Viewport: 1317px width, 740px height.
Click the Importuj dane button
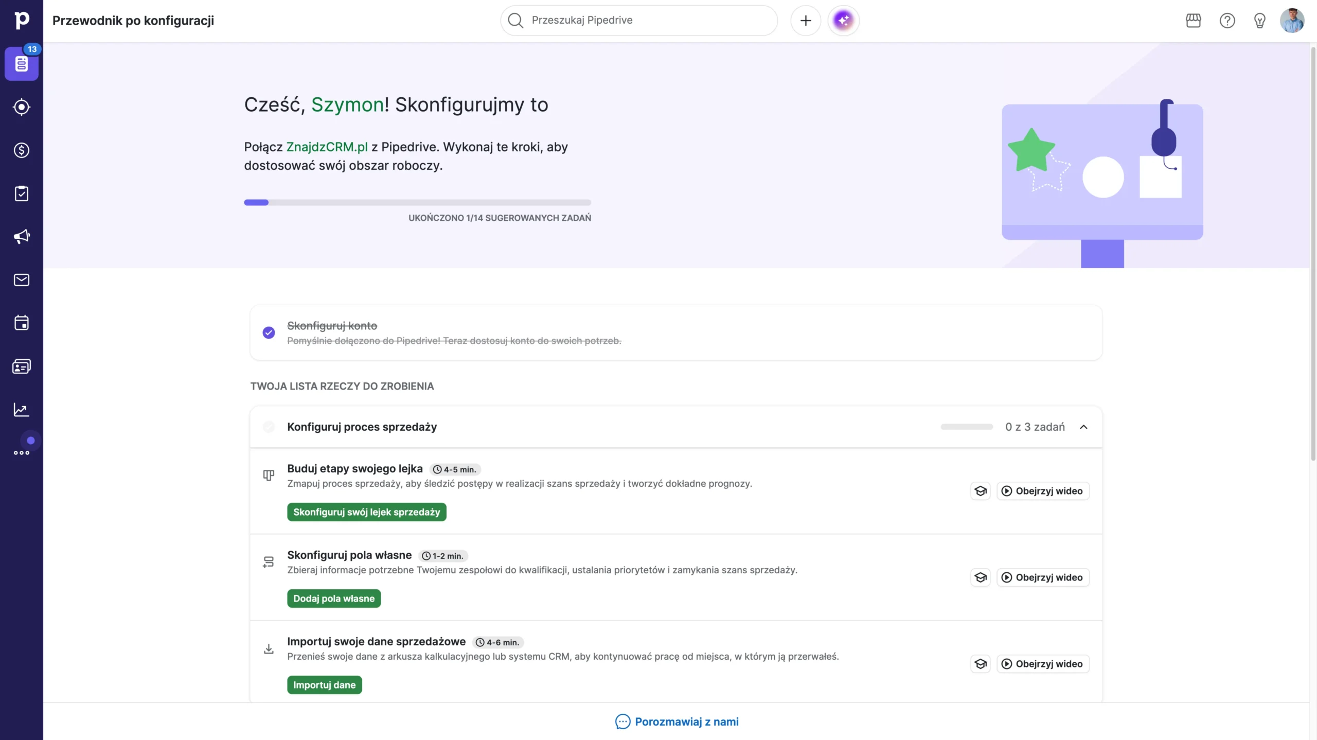point(325,685)
